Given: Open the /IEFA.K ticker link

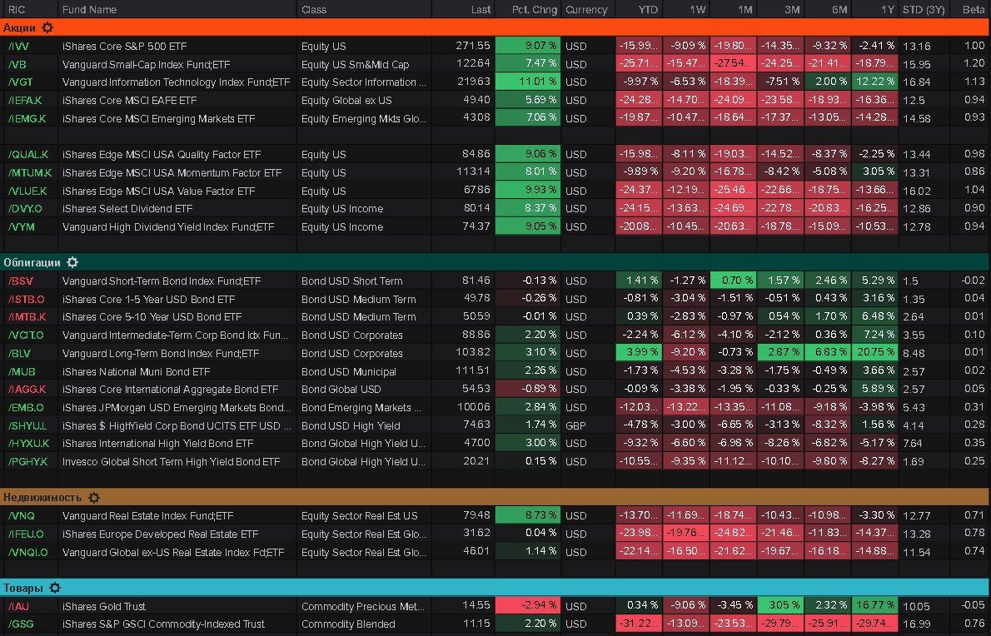Looking at the screenshot, I should 25,101.
